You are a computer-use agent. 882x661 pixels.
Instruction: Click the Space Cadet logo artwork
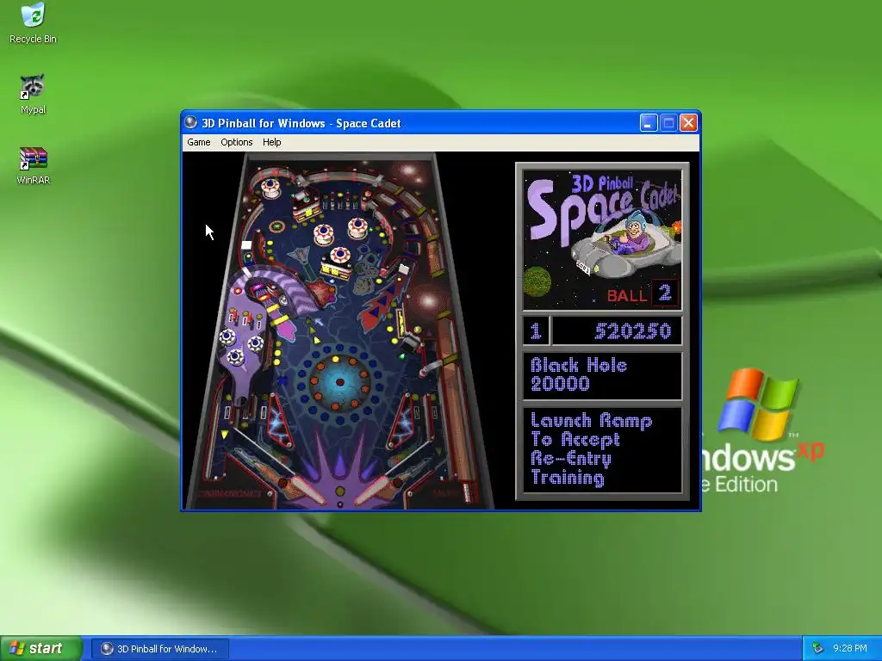coord(602,239)
